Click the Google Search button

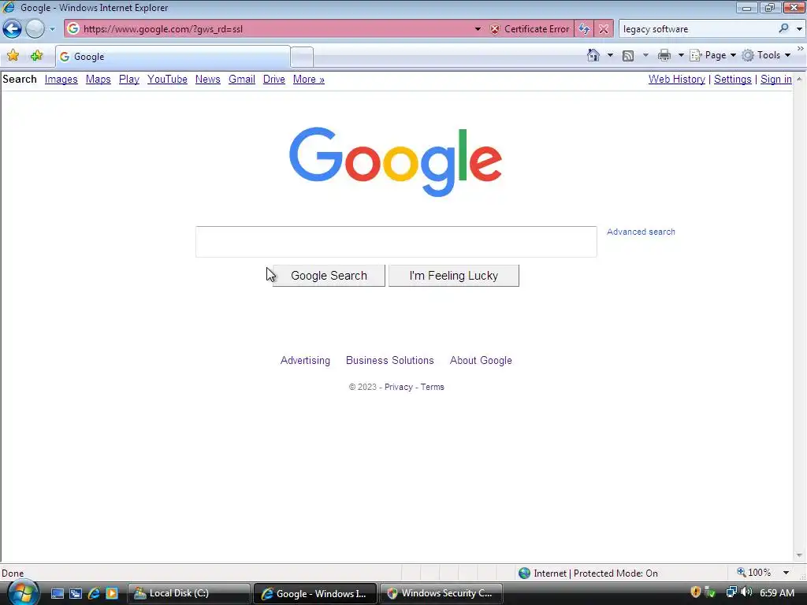click(x=329, y=276)
